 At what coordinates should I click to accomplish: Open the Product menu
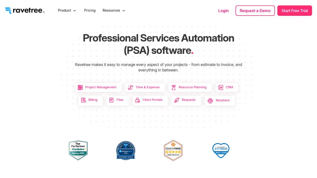pyautogui.click(x=67, y=11)
